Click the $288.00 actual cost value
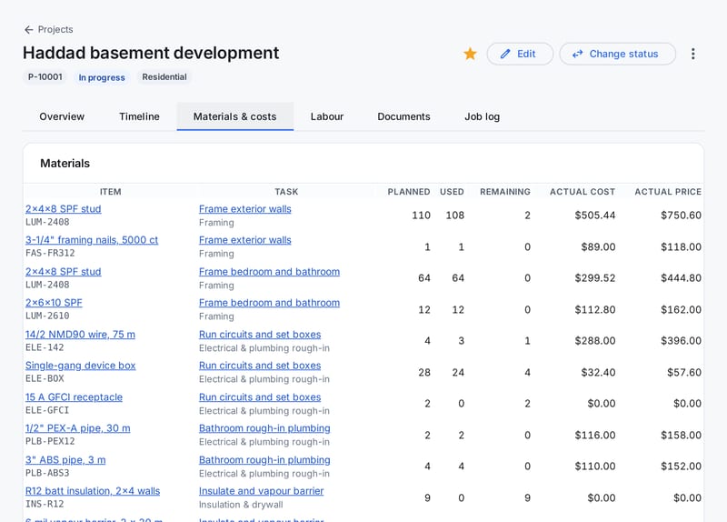Image resolution: width=727 pixels, height=522 pixels. [595, 341]
